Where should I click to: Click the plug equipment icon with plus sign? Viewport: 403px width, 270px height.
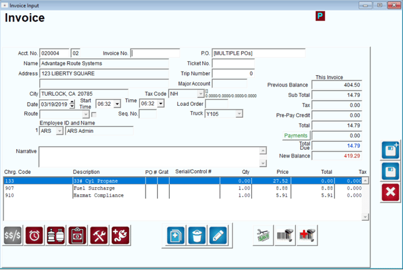point(120,235)
